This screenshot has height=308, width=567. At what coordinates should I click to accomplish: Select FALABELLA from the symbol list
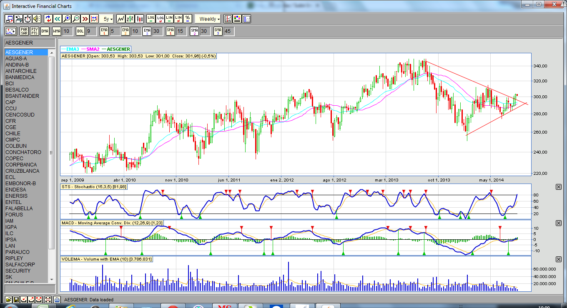coord(19,209)
